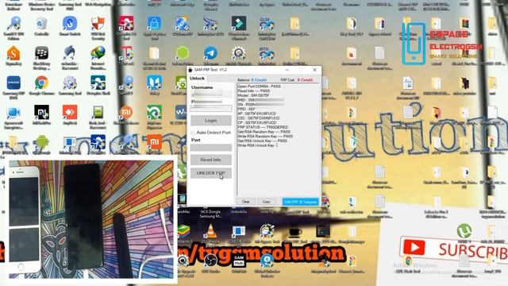This screenshot has height=286, width=508.
Task: Open the Port dropdown
Action: pyautogui.click(x=211, y=148)
